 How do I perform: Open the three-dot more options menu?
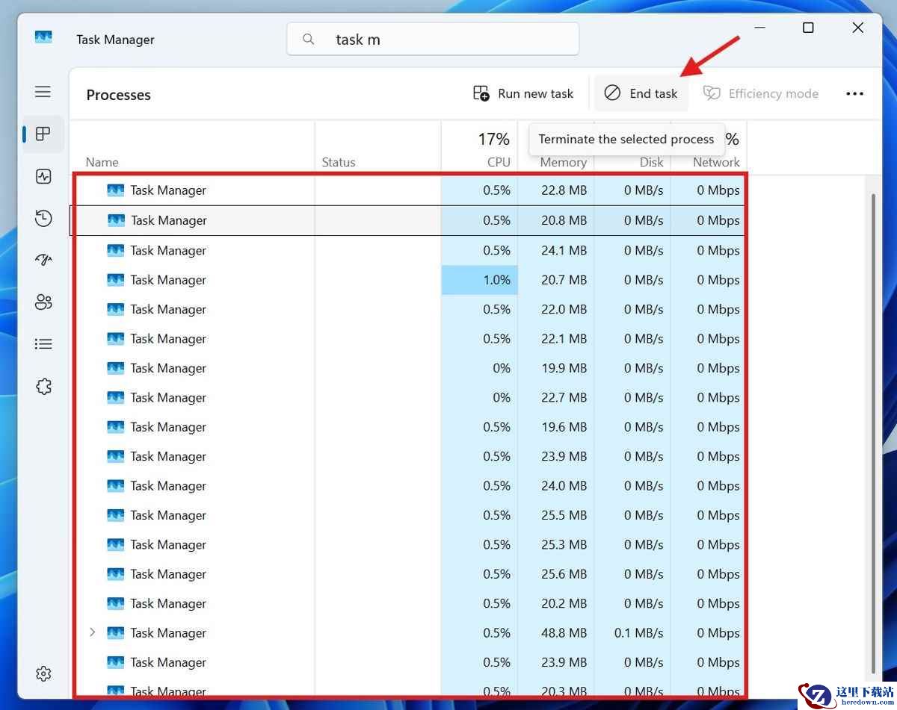854,94
